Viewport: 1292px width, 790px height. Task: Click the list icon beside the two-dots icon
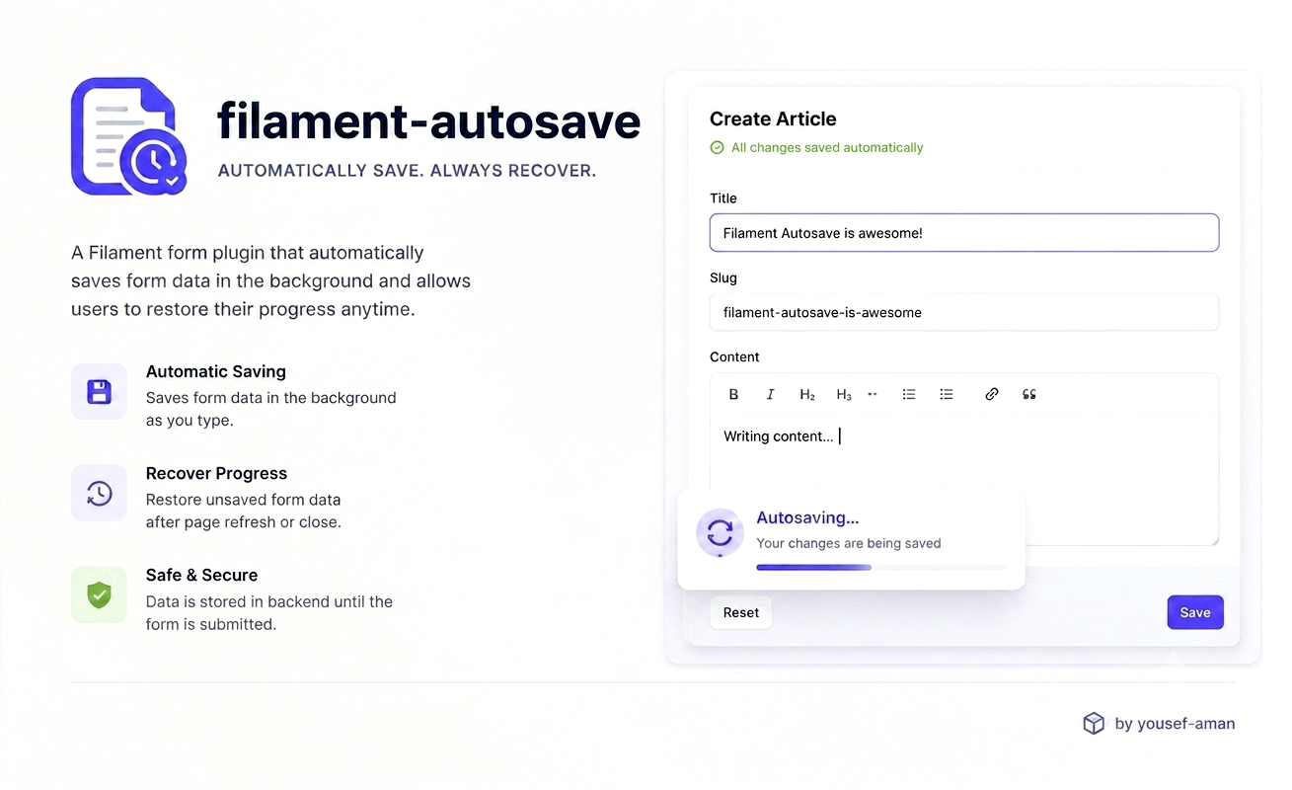(x=909, y=394)
